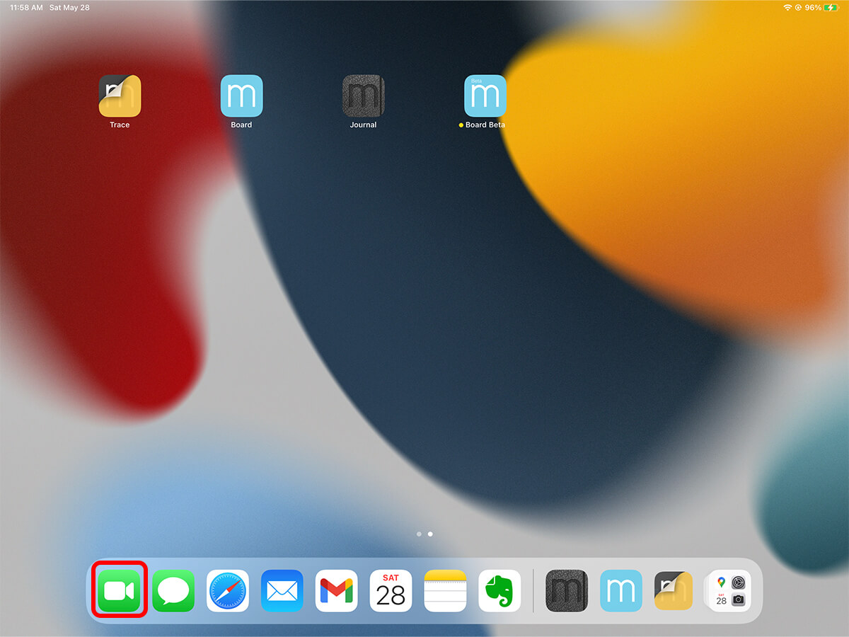Switch to the first home screen page dot
The height and width of the screenshot is (637, 849).
(419, 534)
